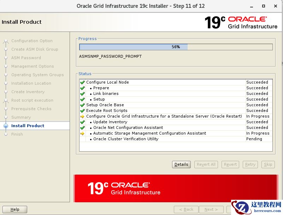Click the Revert All button
The width and height of the screenshot is (283, 215).
[206, 164]
